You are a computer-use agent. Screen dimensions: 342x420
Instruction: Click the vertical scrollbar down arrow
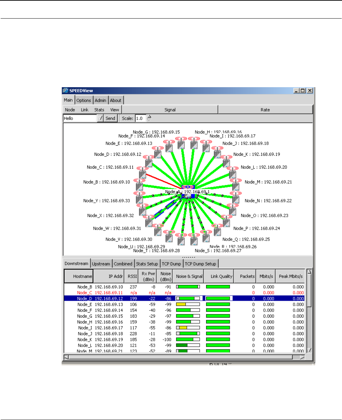[309, 350]
